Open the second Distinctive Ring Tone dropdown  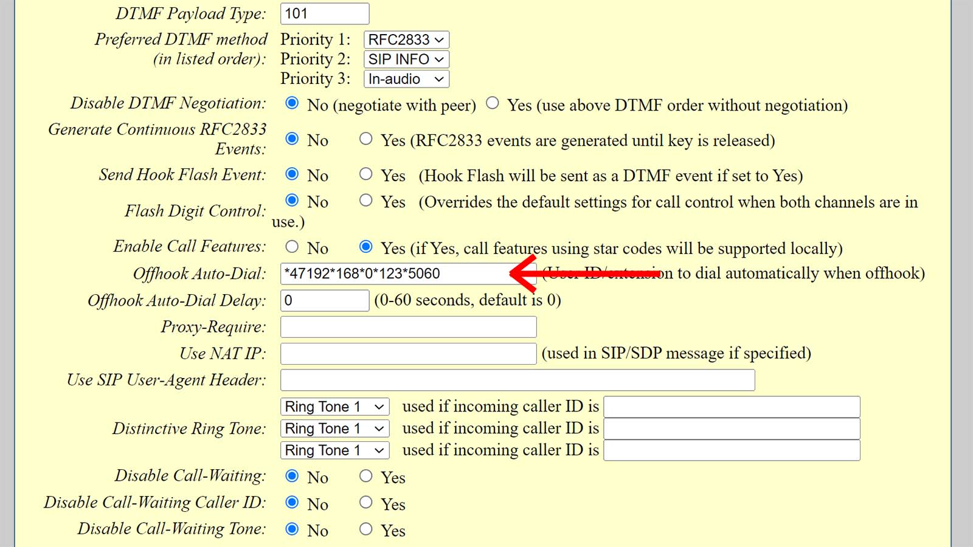pos(334,428)
